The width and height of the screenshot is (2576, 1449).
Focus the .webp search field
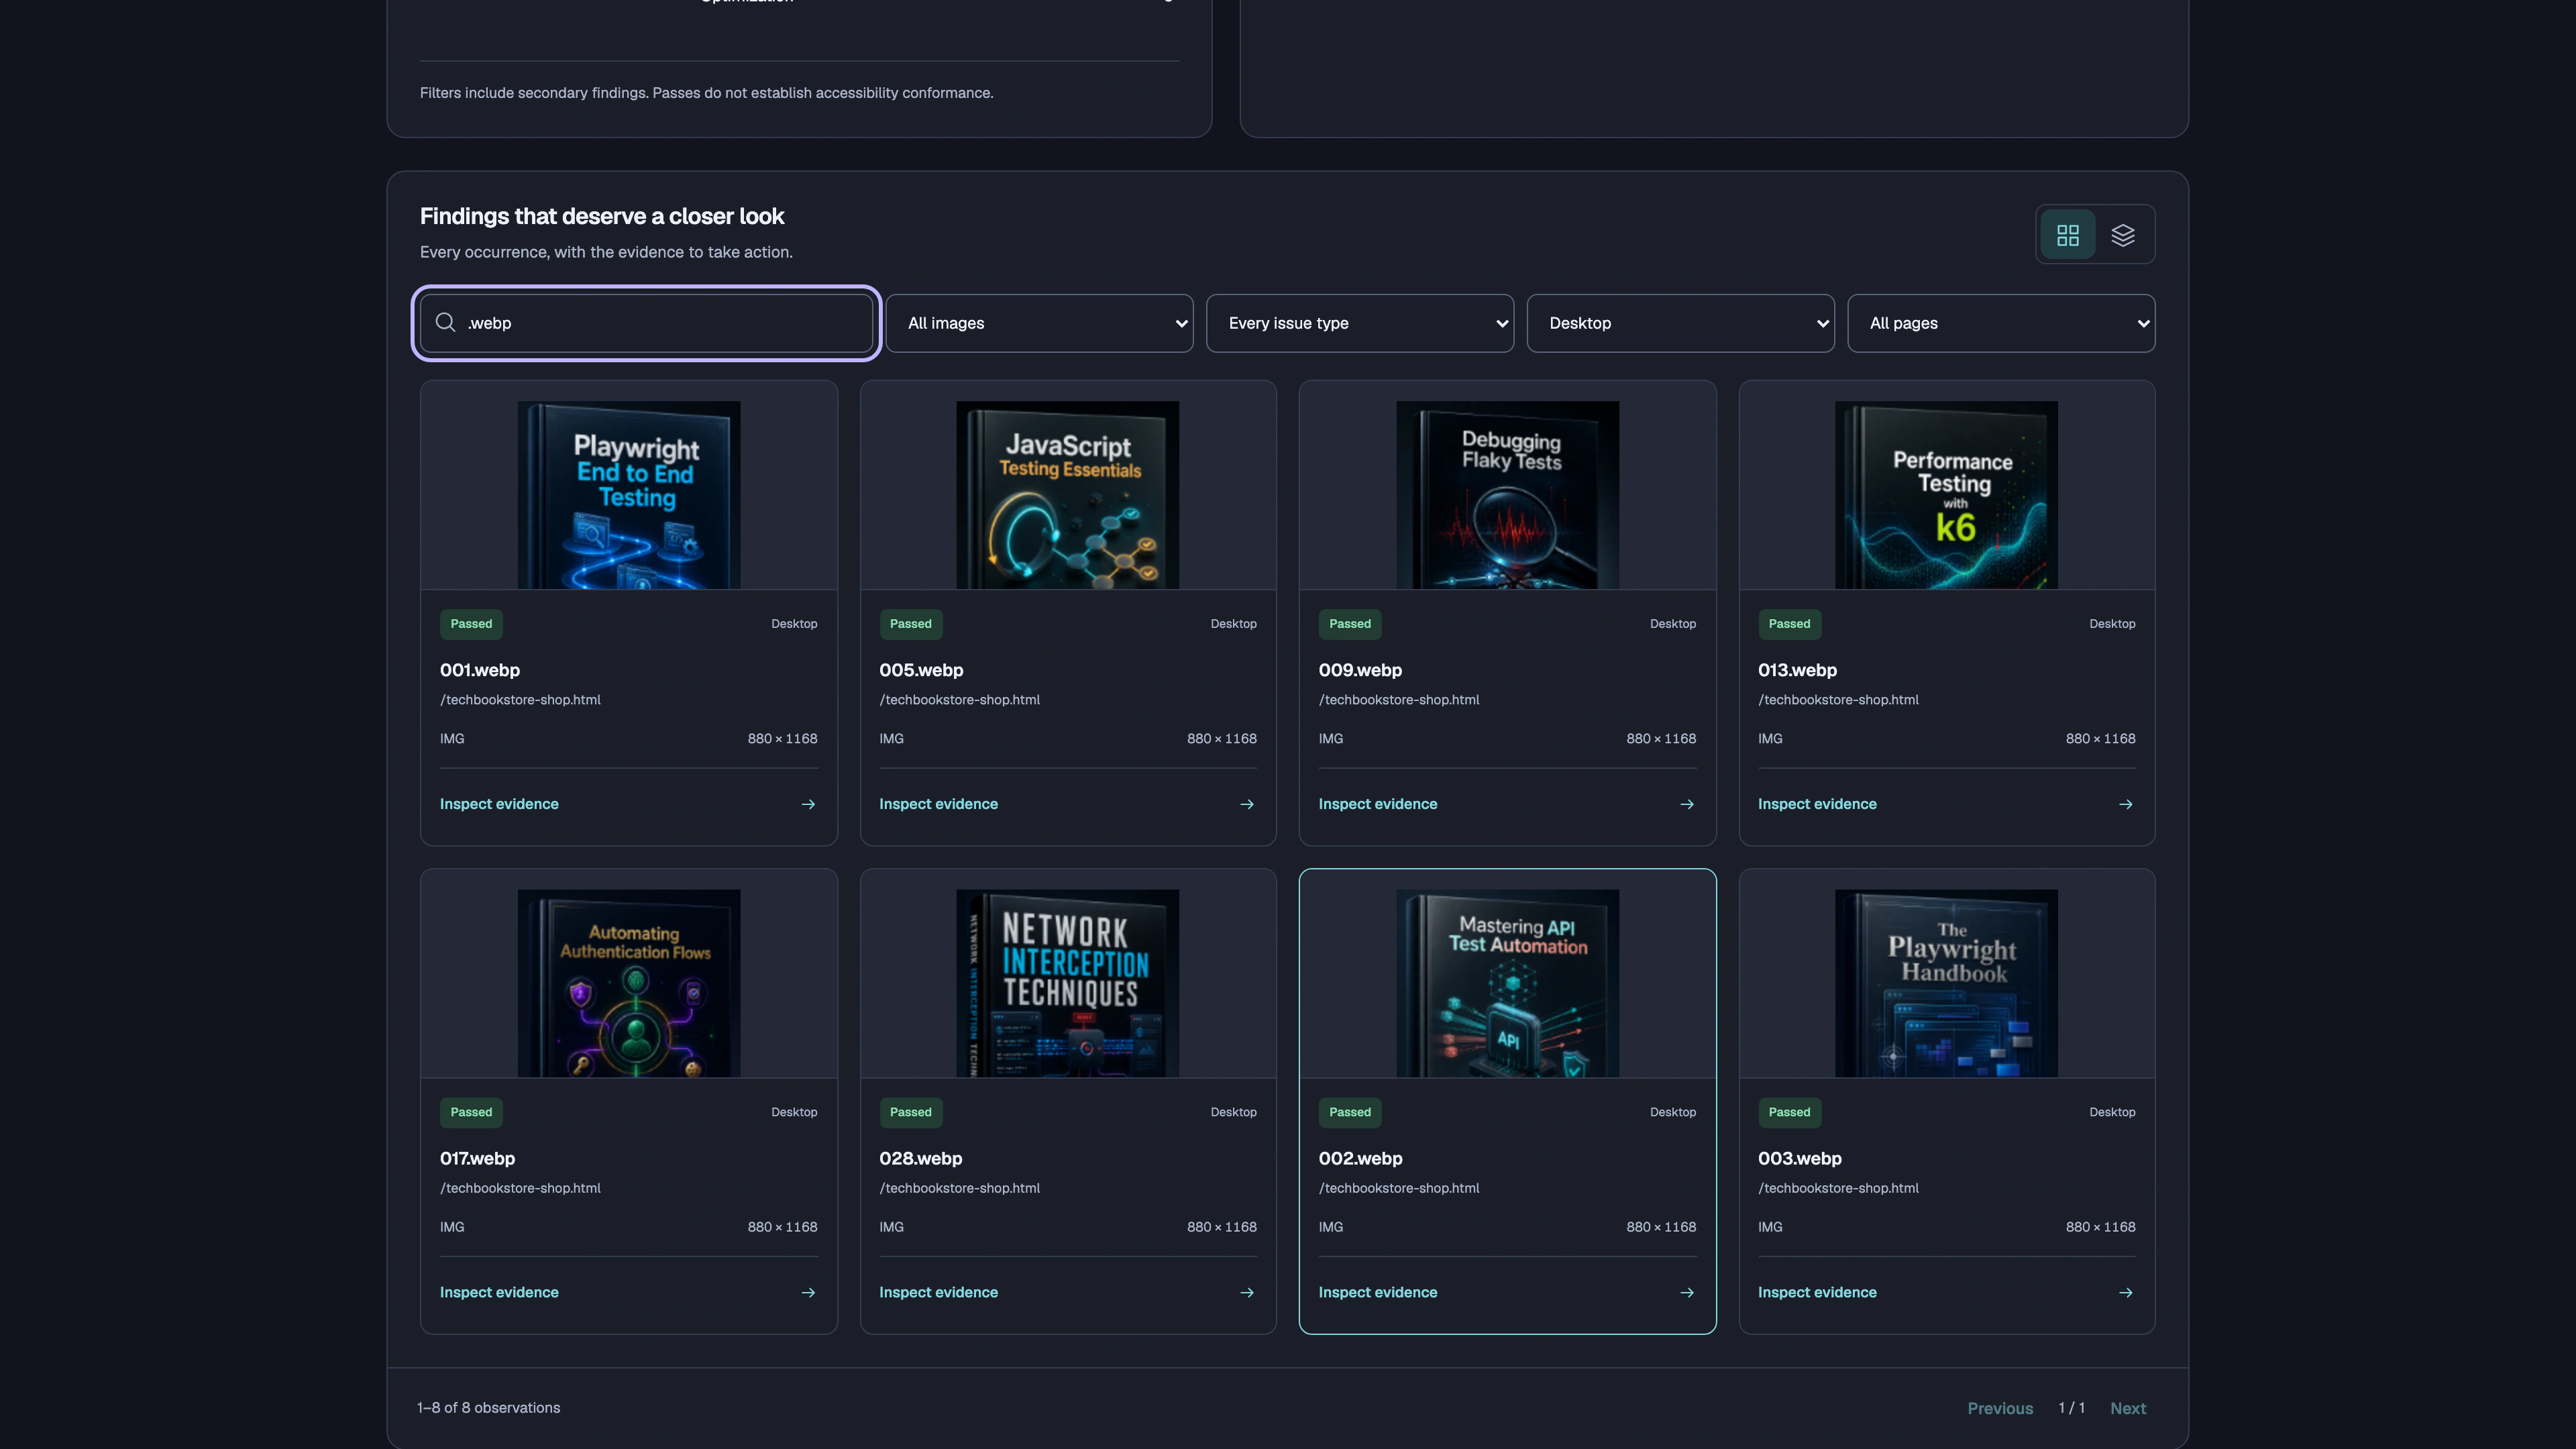646,323
